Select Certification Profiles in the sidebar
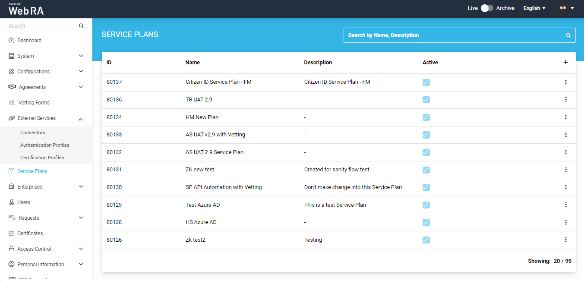Viewport: 584px width, 281px height. tap(42, 158)
